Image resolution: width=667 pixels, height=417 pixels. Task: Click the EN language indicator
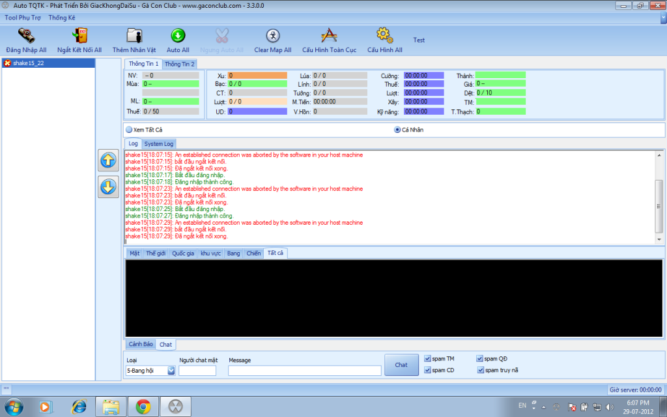[522, 405]
